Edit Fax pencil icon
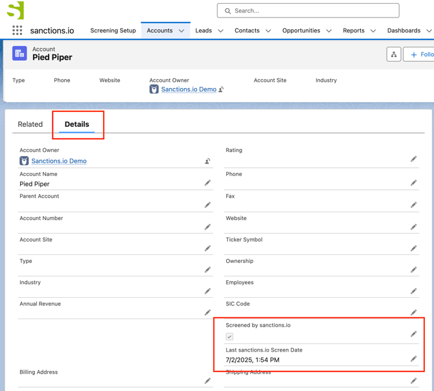434x391 pixels. pos(413,205)
